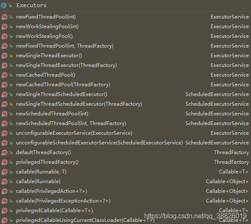Click the class icon next to Executors
Screen dimensions: 251x224
[4, 5]
